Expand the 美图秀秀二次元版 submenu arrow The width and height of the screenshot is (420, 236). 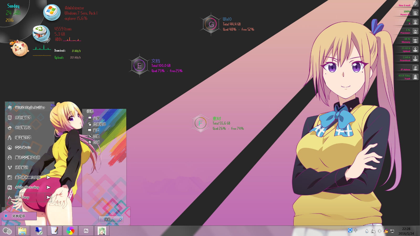pos(48,178)
